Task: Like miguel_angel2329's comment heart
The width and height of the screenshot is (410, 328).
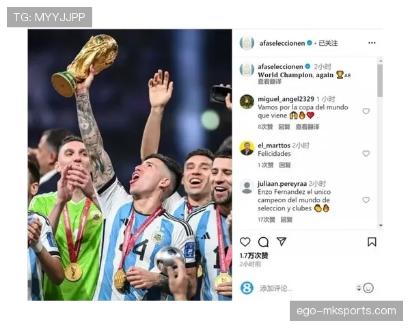Action: tap(366, 111)
